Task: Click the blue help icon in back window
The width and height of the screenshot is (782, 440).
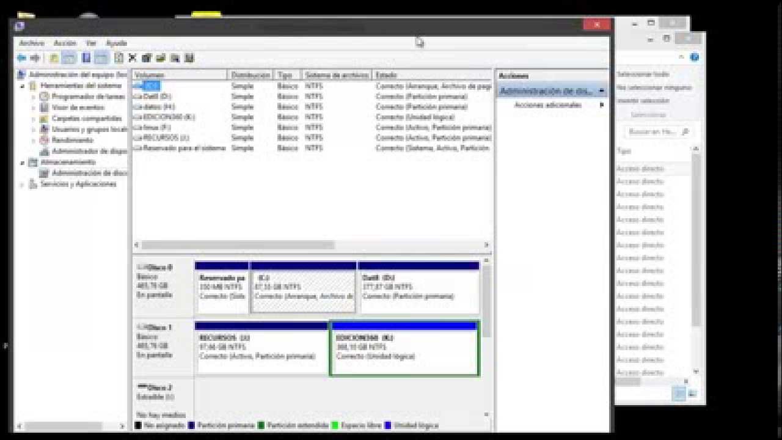Action: [x=695, y=57]
